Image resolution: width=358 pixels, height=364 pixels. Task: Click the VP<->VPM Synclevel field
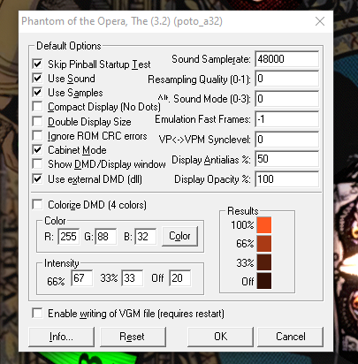286,139
